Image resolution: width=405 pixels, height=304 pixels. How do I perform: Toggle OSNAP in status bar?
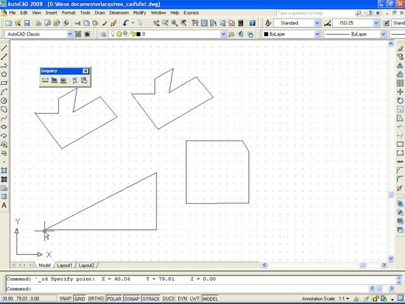click(132, 298)
